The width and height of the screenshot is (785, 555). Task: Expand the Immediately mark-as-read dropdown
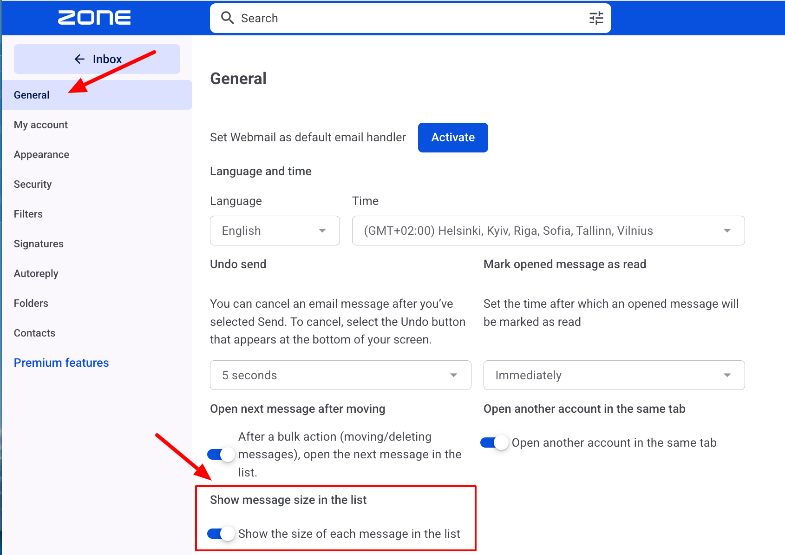pyautogui.click(x=614, y=375)
